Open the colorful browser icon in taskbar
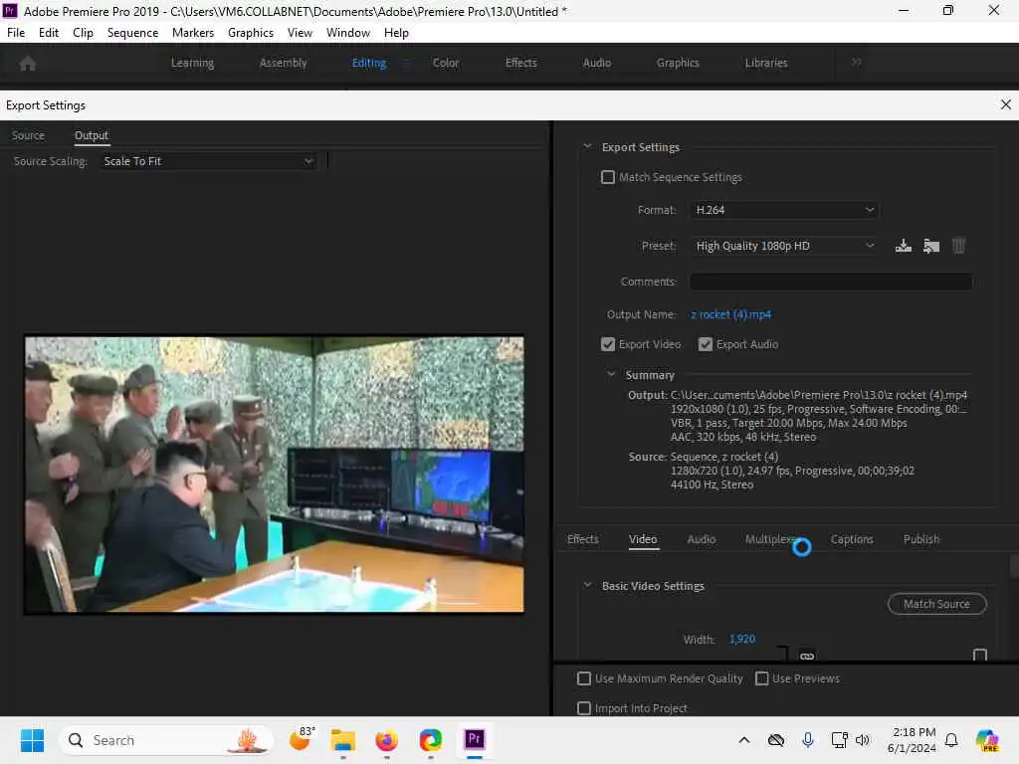Screen dimensions: 1019x764 [x=430, y=740]
